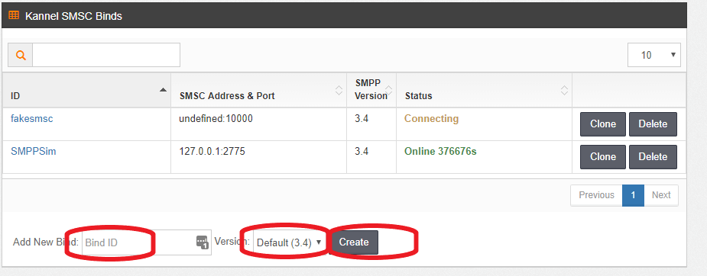The height and width of the screenshot is (276, 707).
Task: Click the Add New Bind label
Action: [x=46, y=242]
